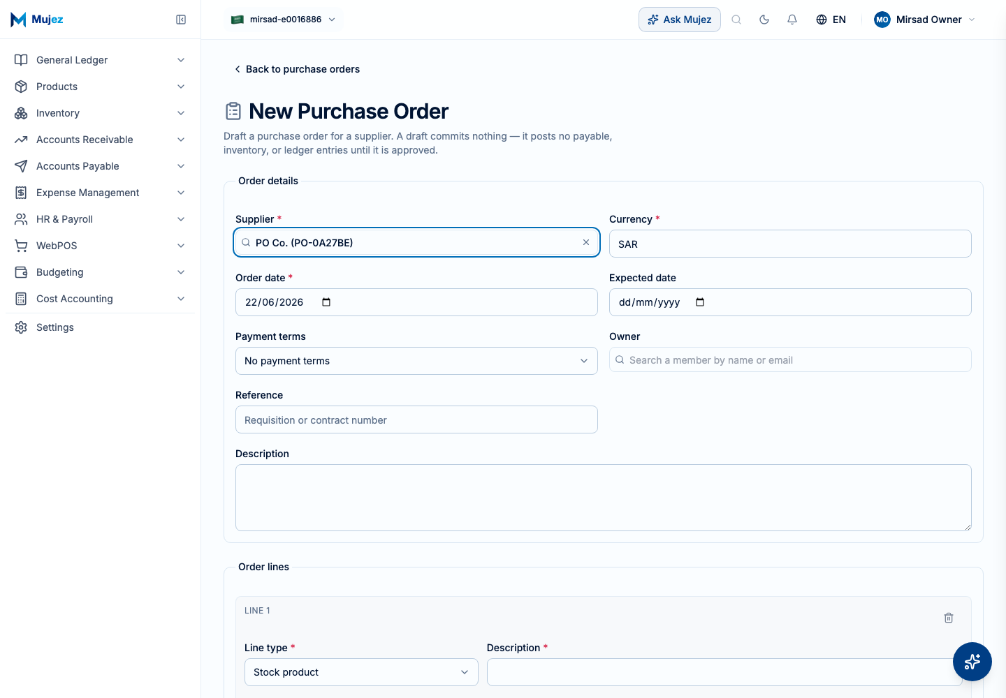
Task: Open WebPOS menu item
Action: coord(101,246)
